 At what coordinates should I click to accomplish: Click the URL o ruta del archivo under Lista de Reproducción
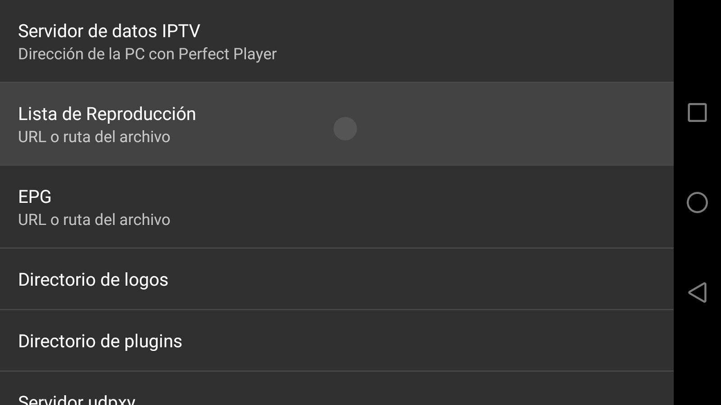click(94, 137)
